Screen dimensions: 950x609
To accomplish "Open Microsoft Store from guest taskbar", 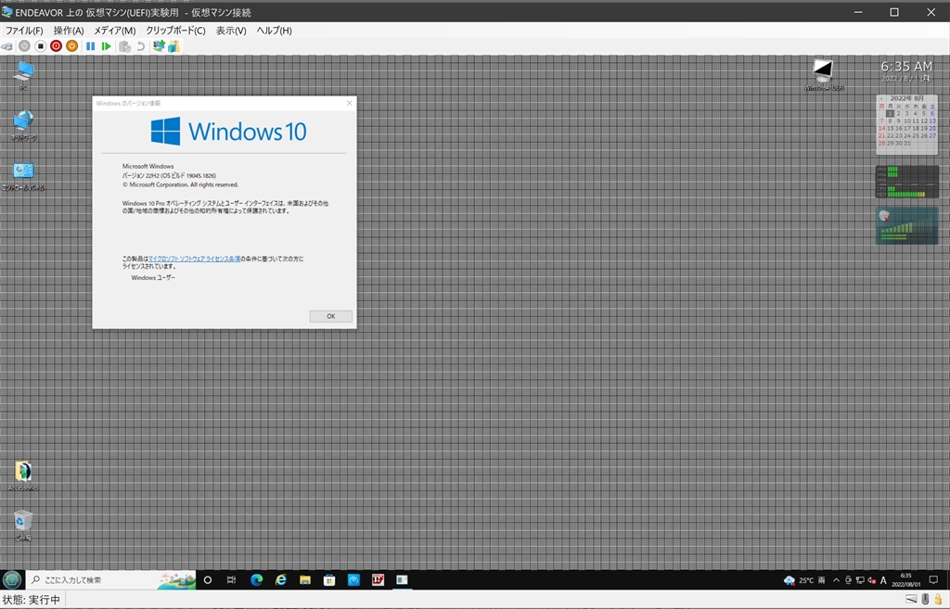I will (x=329, y=580).
